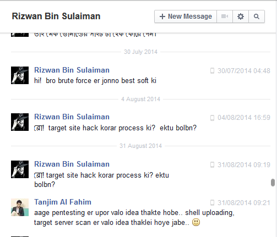This screenshot has width=277, height=237.
Task: Open Rizwan Bin Sulaiman name on 31 August message
Action: coord(72,164)
